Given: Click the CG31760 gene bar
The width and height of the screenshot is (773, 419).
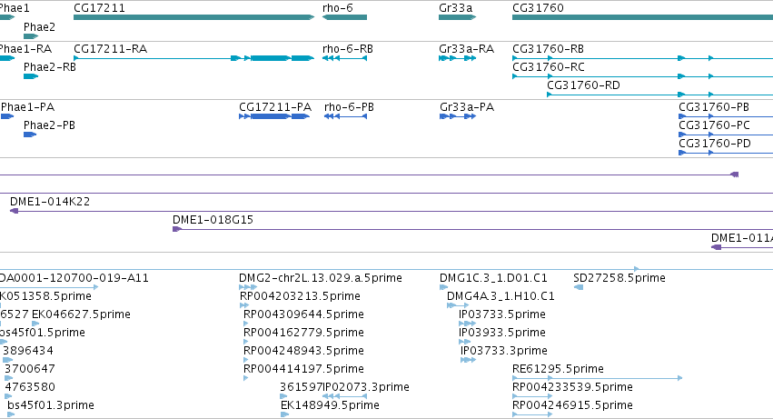Looking at the screenshot, I should point(642,17).
